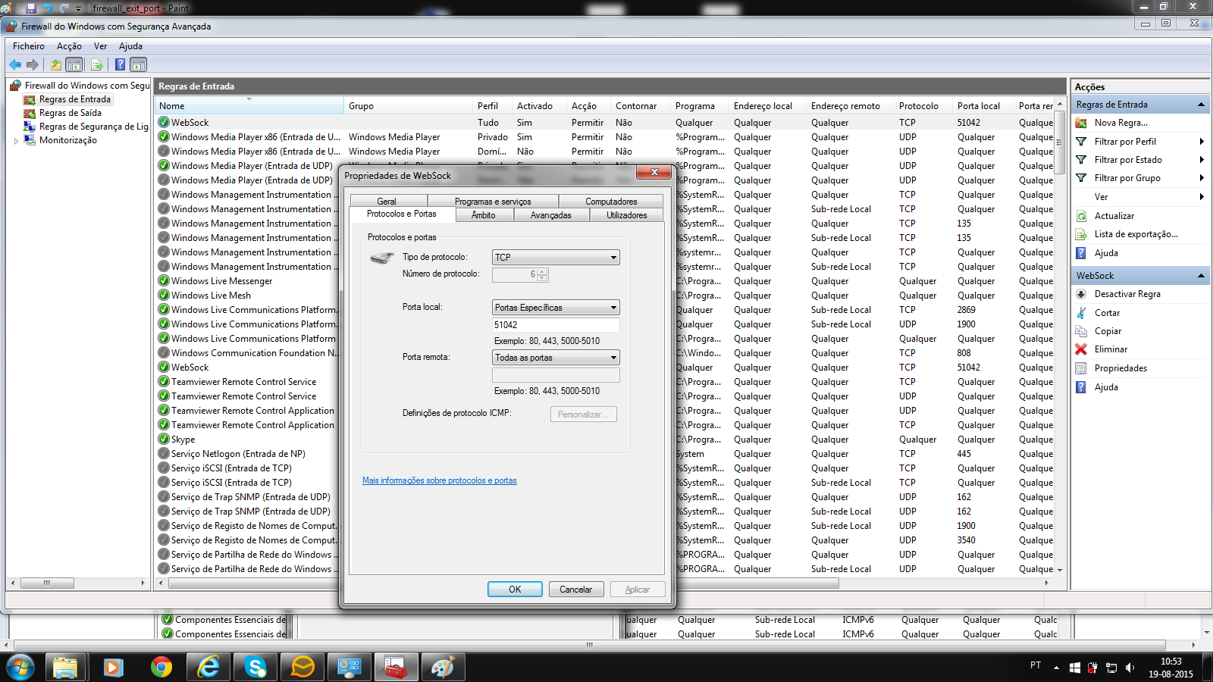This screenshot has height=682, width=1213.
Task: Toggle the console tree pane toolbar icon
Action: tap(74, 65)
